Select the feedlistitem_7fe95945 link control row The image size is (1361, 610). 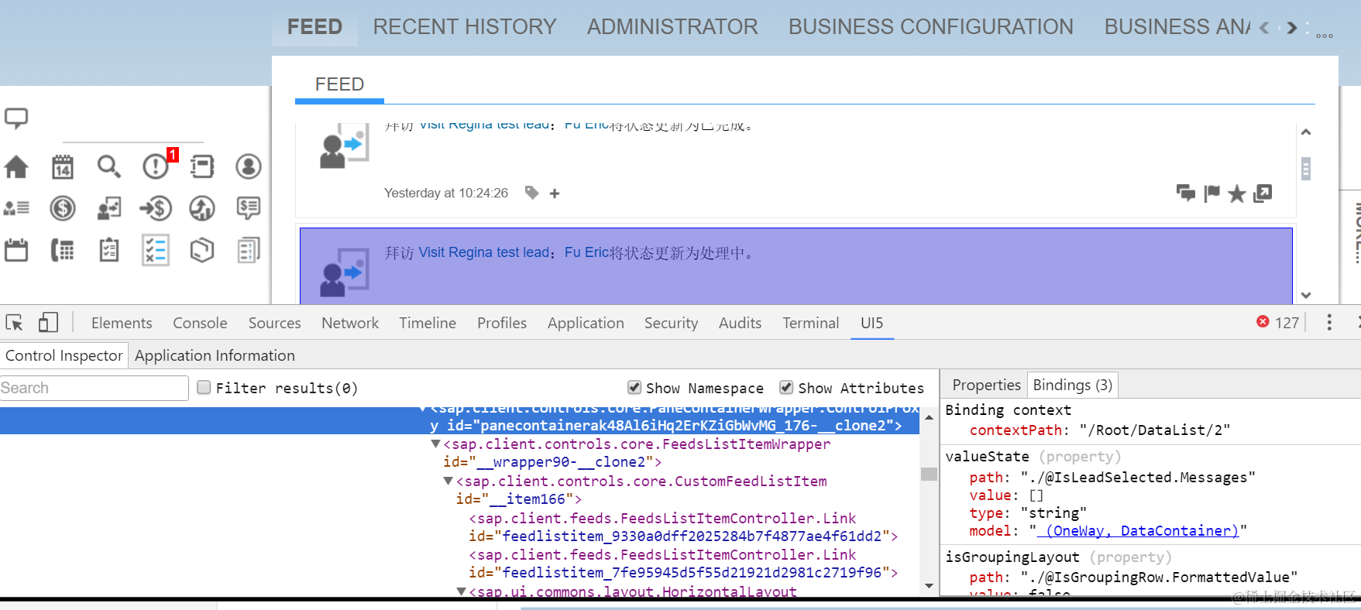(x=682, y=564)
